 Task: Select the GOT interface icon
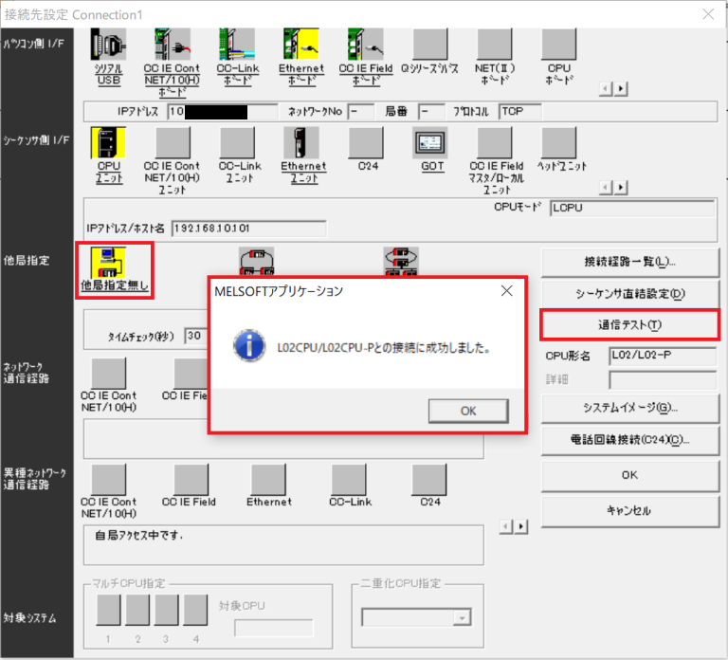pyautogui.click(x=430, y=143)
